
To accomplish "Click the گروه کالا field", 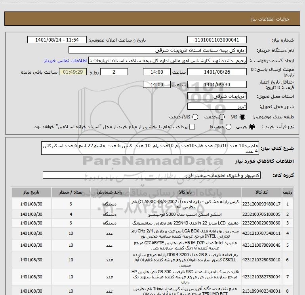I will click(152, 175).
